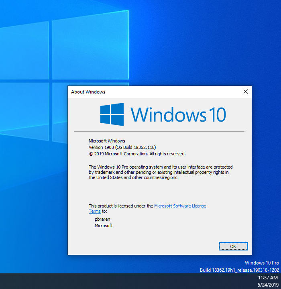This screenshot has width=281, height=289.
Task: Click the Microsoft organization name
Action: click(104, 226)
